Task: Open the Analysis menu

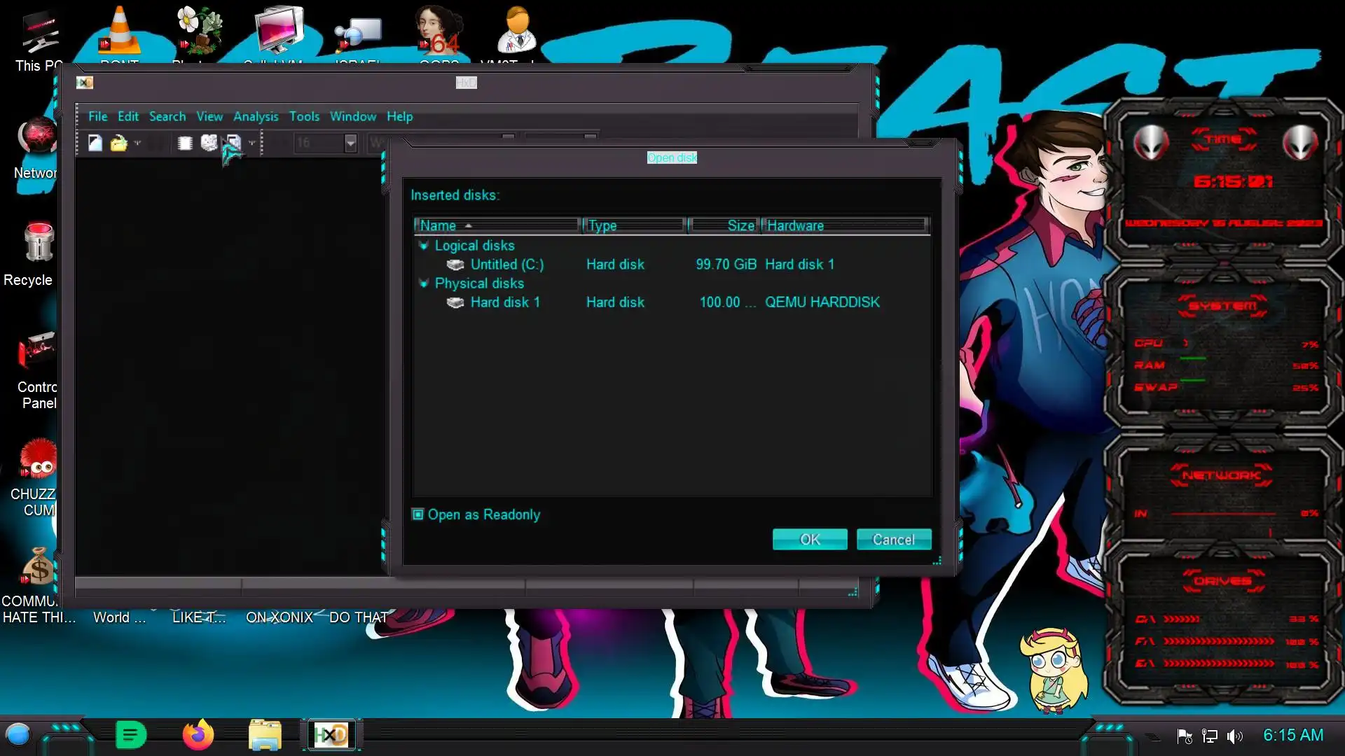Action: [x=256, y=116]
